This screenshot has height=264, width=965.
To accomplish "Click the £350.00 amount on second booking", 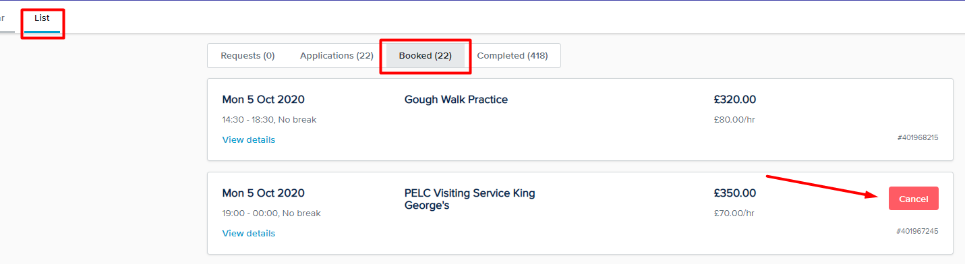I will point(735,193).
